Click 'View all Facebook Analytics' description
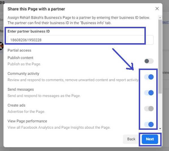 pyautogui.click(x=59, y=127)
